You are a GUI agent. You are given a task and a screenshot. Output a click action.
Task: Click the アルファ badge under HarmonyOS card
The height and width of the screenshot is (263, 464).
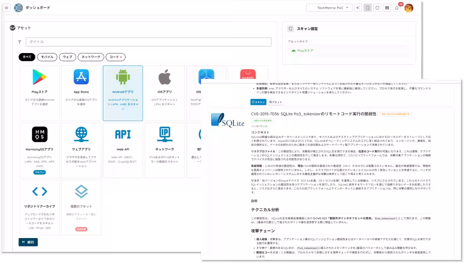(x=40, y=172)
